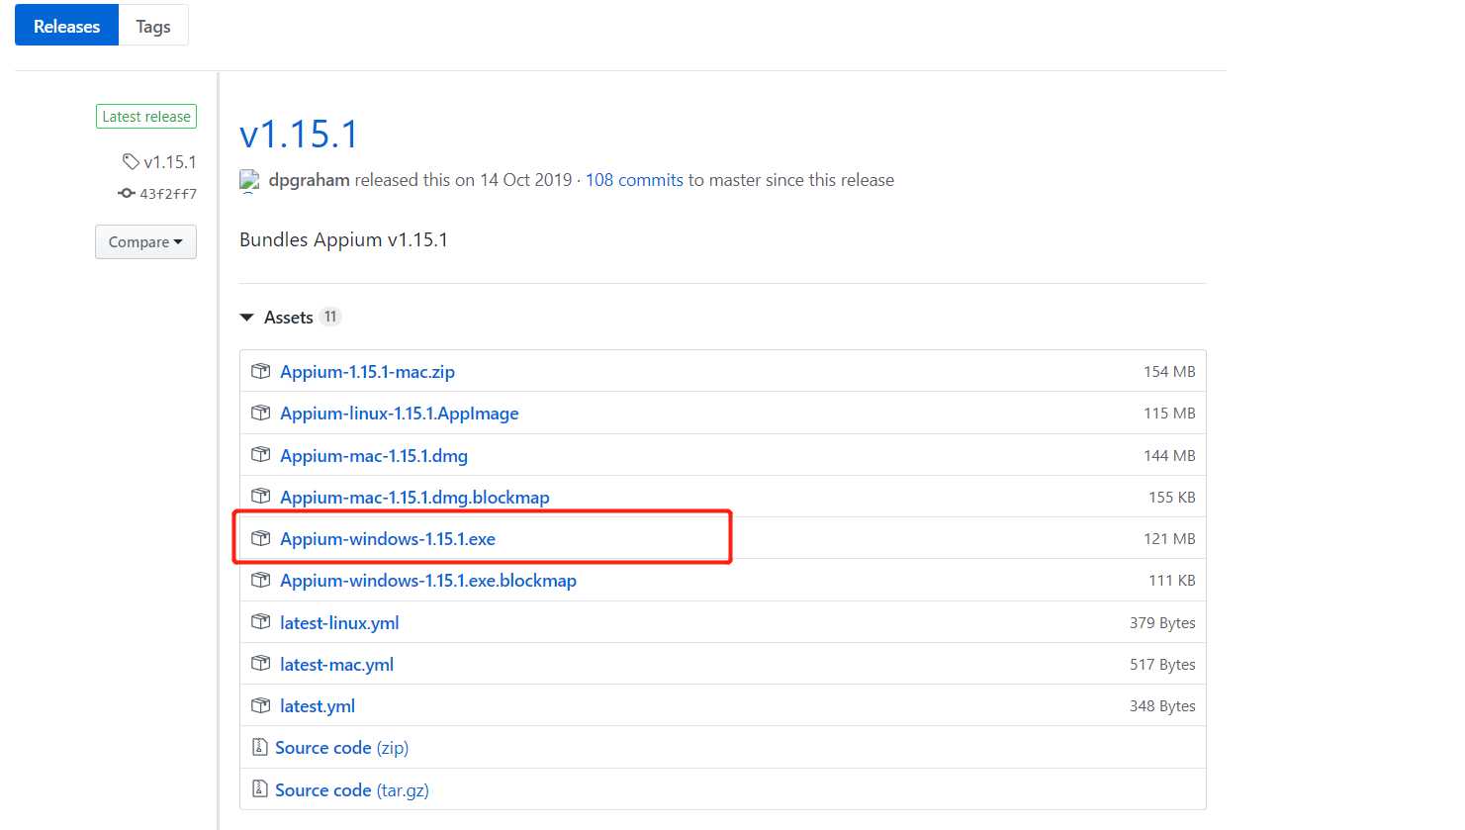Click the tag icon beside v1.15.1
This screenshot has width=1465, height=830.
tap(131, 161)
